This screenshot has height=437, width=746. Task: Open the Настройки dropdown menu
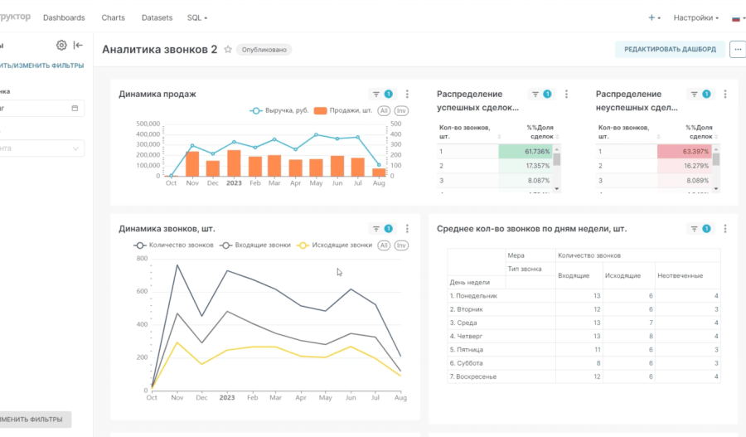click(x=695, y=17)
